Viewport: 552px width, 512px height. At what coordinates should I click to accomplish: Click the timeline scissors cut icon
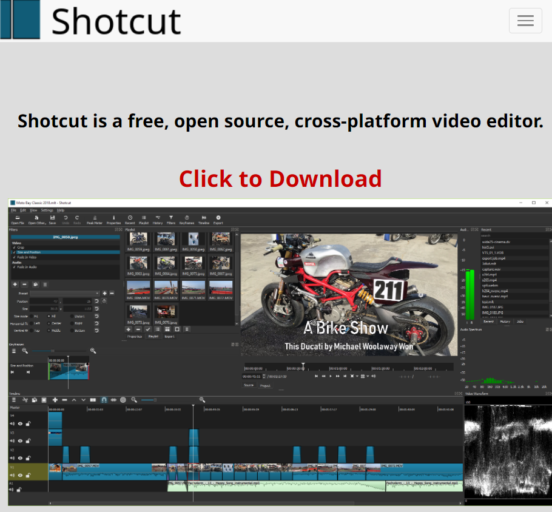pyautogui.click(x=25, y=400)
